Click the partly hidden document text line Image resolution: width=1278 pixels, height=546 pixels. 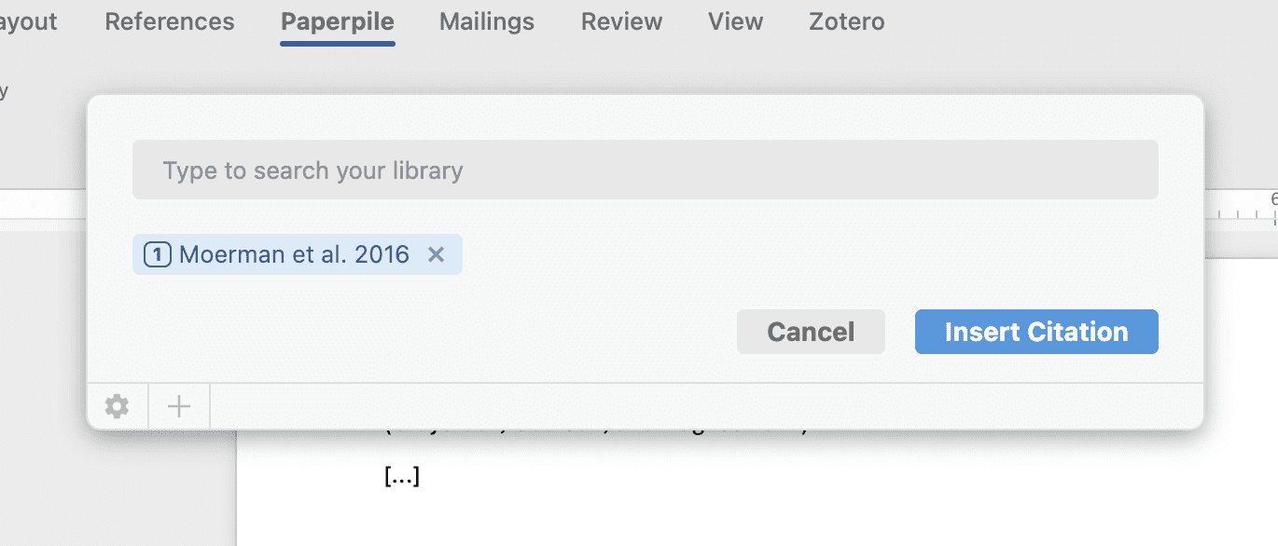click(597, 432)
